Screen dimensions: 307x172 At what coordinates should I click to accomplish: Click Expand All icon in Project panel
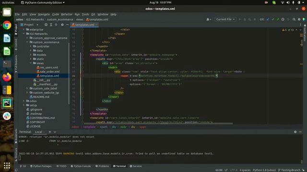[x=51, y=25]
